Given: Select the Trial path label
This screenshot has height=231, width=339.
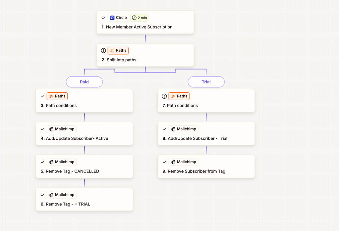Looking at the screenshot, I should (x=206, y=82).
